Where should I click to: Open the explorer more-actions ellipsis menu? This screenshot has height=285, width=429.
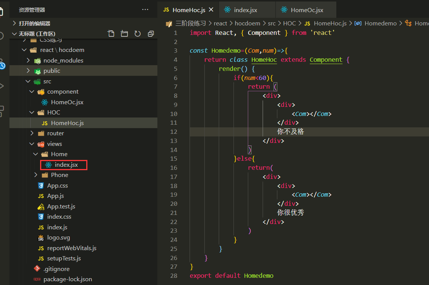pos(145,10)
